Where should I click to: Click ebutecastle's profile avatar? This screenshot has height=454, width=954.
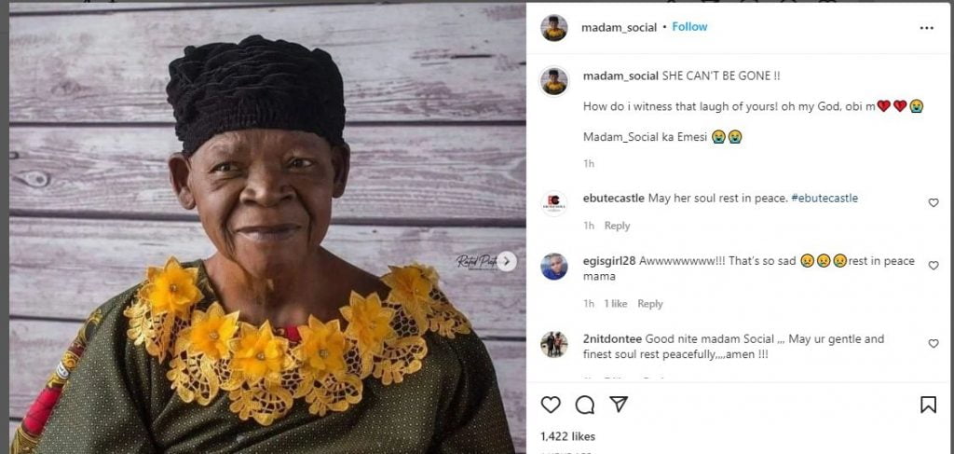pyautogui.click(x=554, y=204)
